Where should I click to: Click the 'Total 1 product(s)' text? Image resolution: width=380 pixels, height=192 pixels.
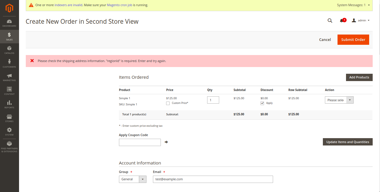134,114
